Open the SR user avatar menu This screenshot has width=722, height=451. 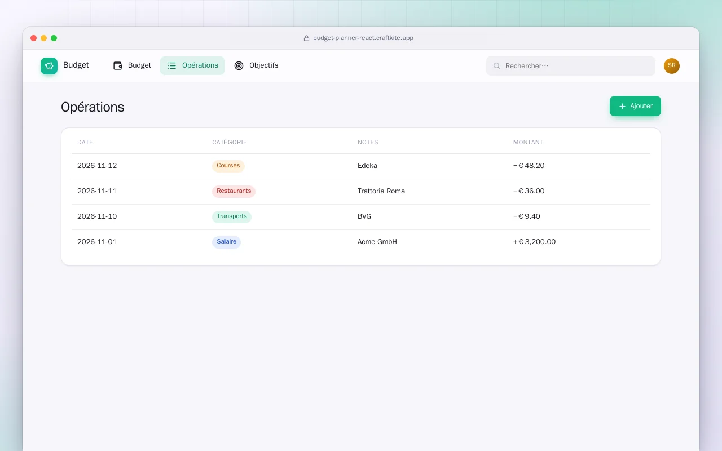(x=672, y=66)
